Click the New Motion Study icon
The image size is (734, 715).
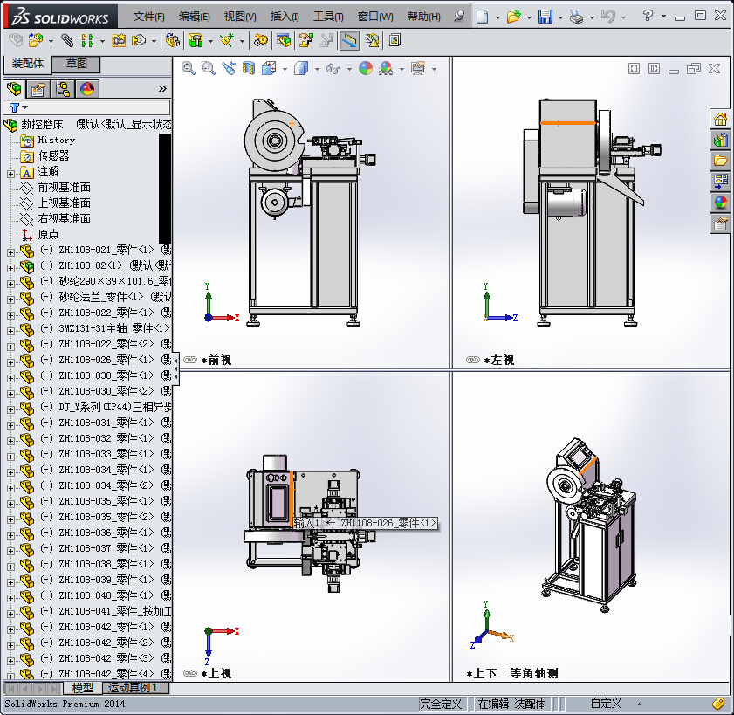261,41
